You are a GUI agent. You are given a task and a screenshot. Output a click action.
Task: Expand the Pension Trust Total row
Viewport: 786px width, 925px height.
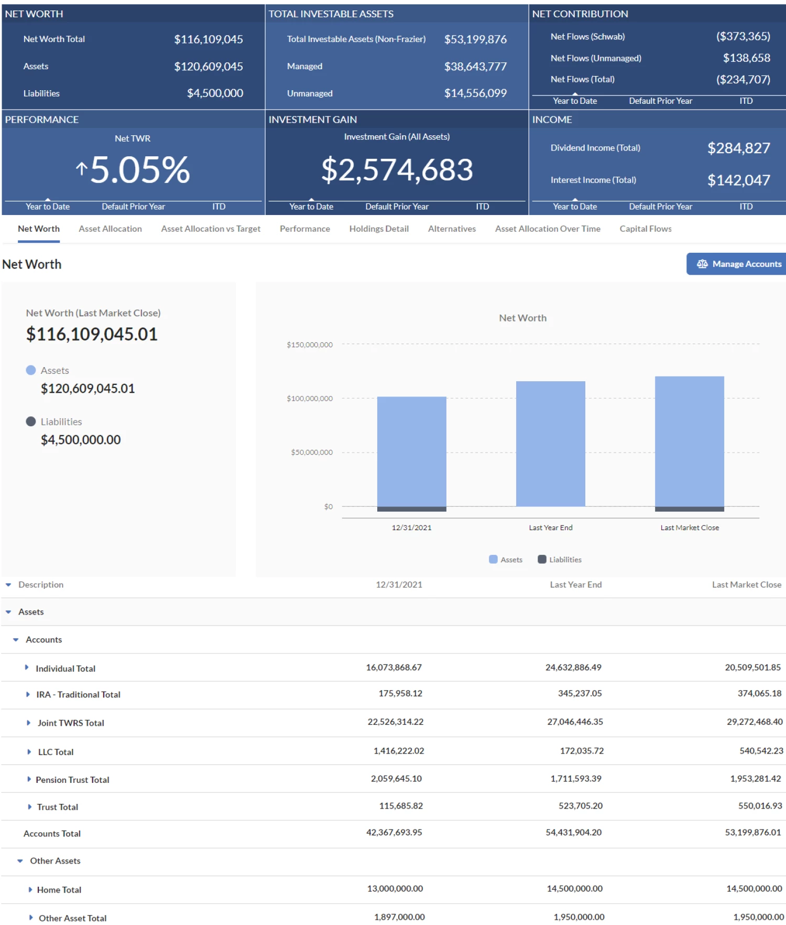(29, 779)
